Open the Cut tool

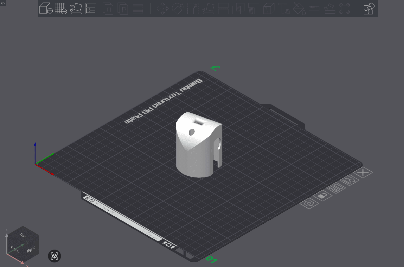(223, 8)
